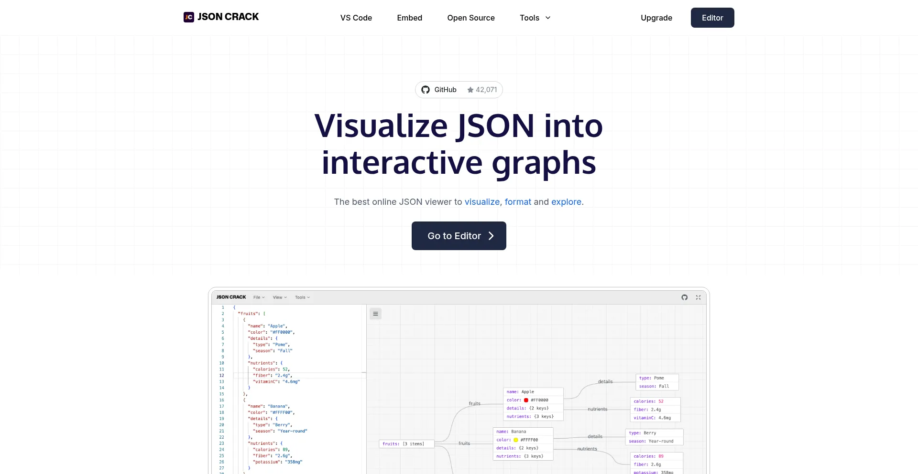This screenshot has height=474, width=918.
Task: Click the fullscreen expand icon in editor
Action: 698,297
